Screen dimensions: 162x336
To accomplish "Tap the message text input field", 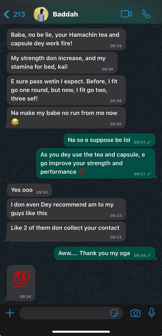I will (x=71, y=313).
